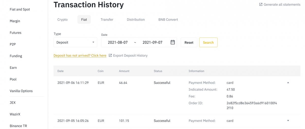
Task: Go to Margin in the sidebar
Action: click(x=15, y=21)
